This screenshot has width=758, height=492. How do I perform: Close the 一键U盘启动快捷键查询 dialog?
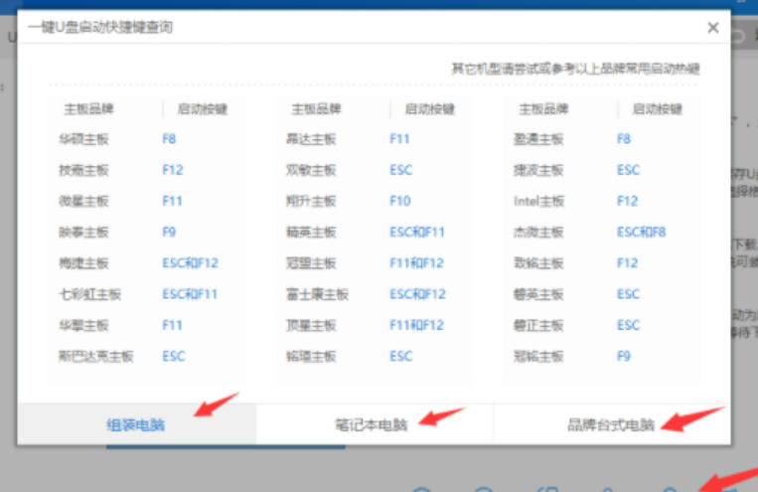click(x=712, y=28)
